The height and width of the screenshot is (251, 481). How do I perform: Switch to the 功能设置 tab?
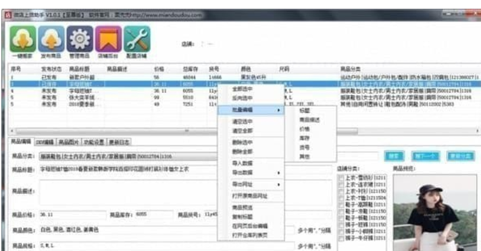point(94,142)
